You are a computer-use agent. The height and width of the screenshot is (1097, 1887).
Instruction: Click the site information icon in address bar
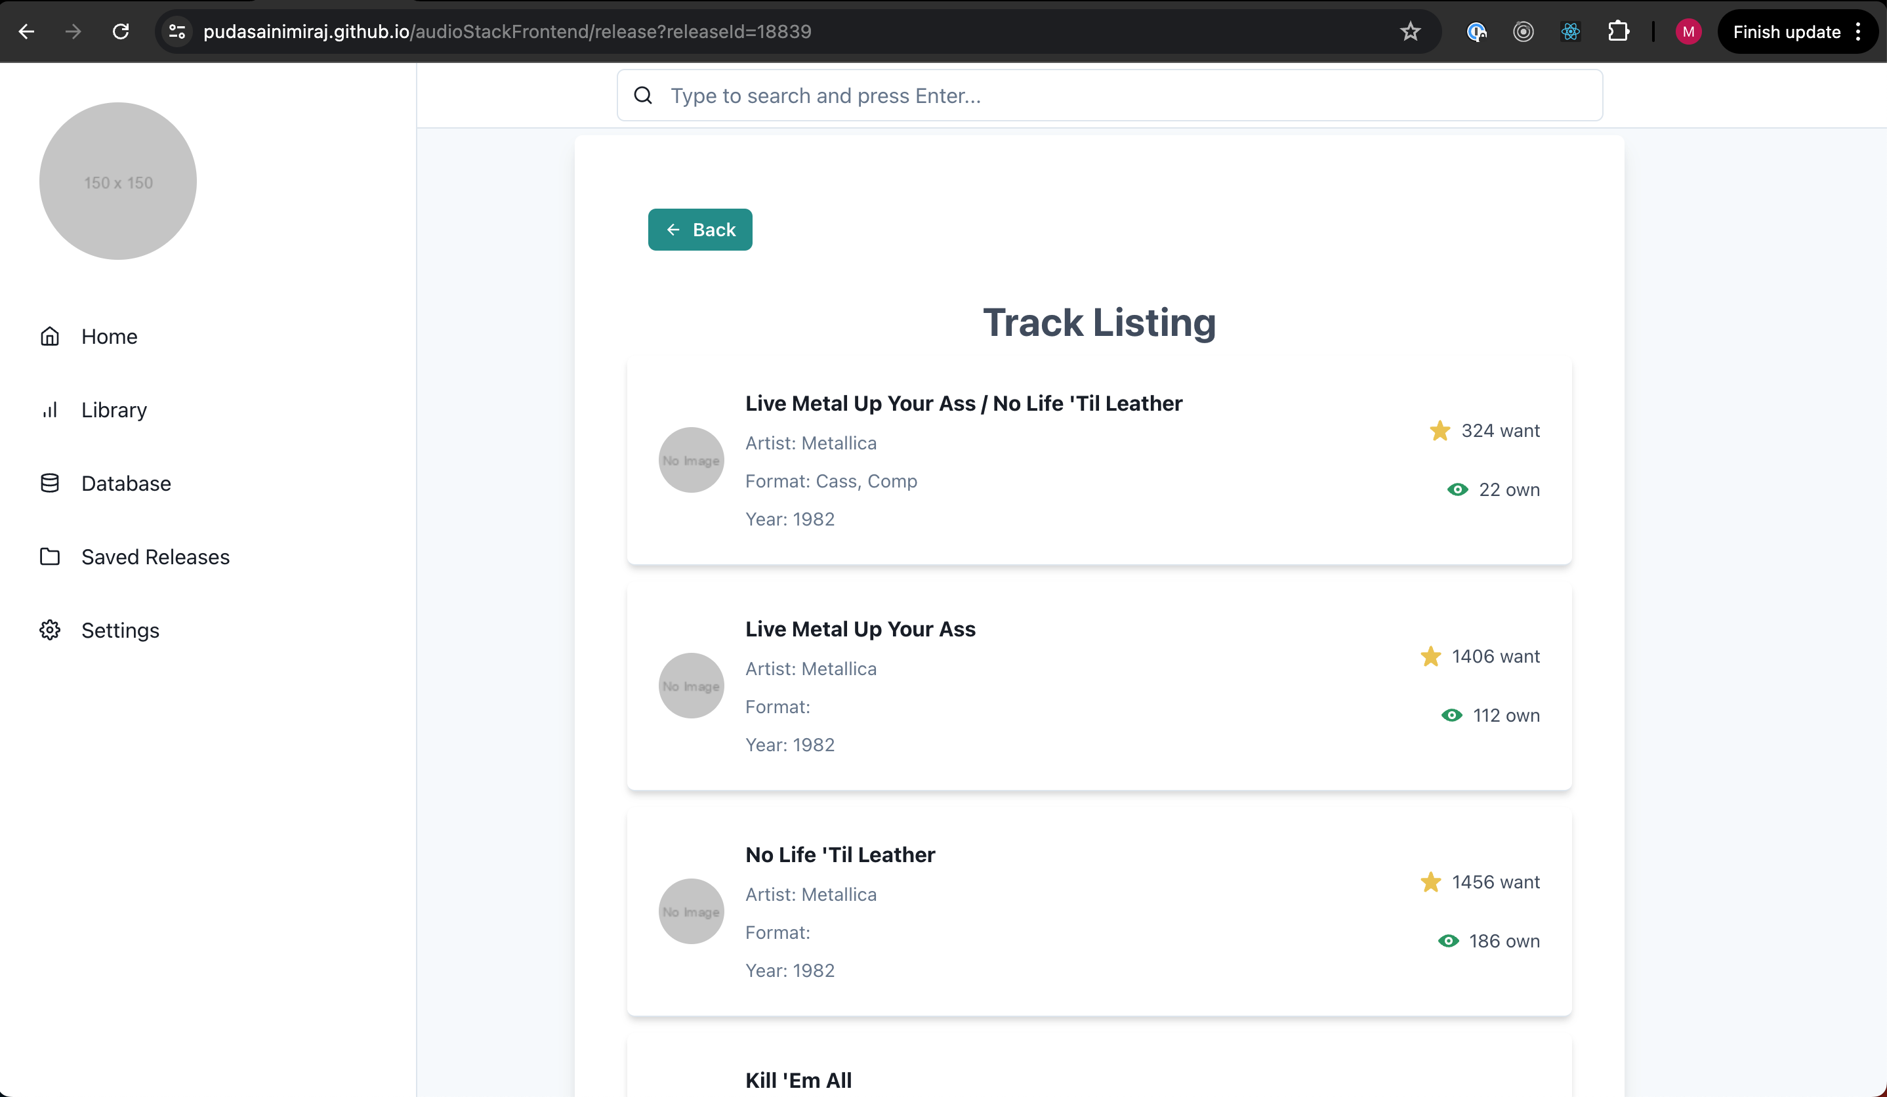[x=177, y=31]
